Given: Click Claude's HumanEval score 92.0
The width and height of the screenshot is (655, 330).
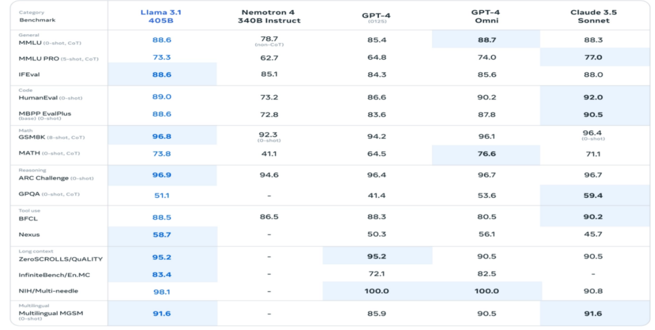Looking at the screenshot, I should (x=593, y=97).
